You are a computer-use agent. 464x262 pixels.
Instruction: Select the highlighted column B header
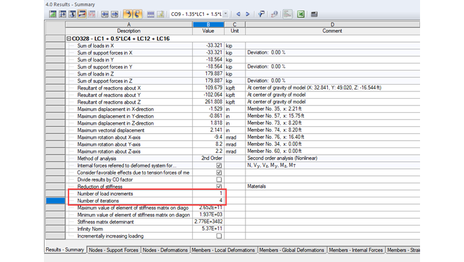pos(208,24)
